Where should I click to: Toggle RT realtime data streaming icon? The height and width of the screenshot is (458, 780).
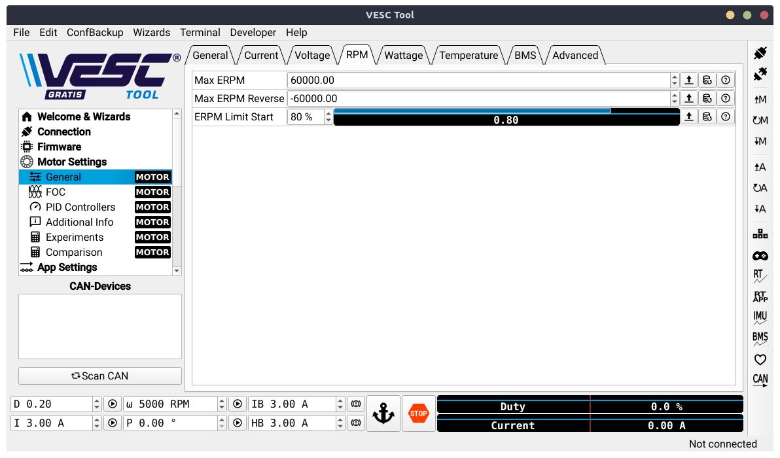tap(760, 276)
